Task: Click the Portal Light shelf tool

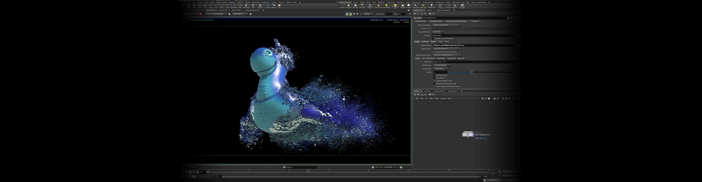Action: click(423, 6)
